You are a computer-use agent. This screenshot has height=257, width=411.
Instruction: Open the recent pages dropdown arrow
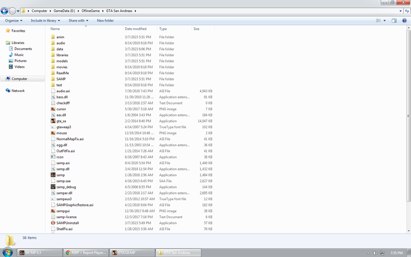18,11
